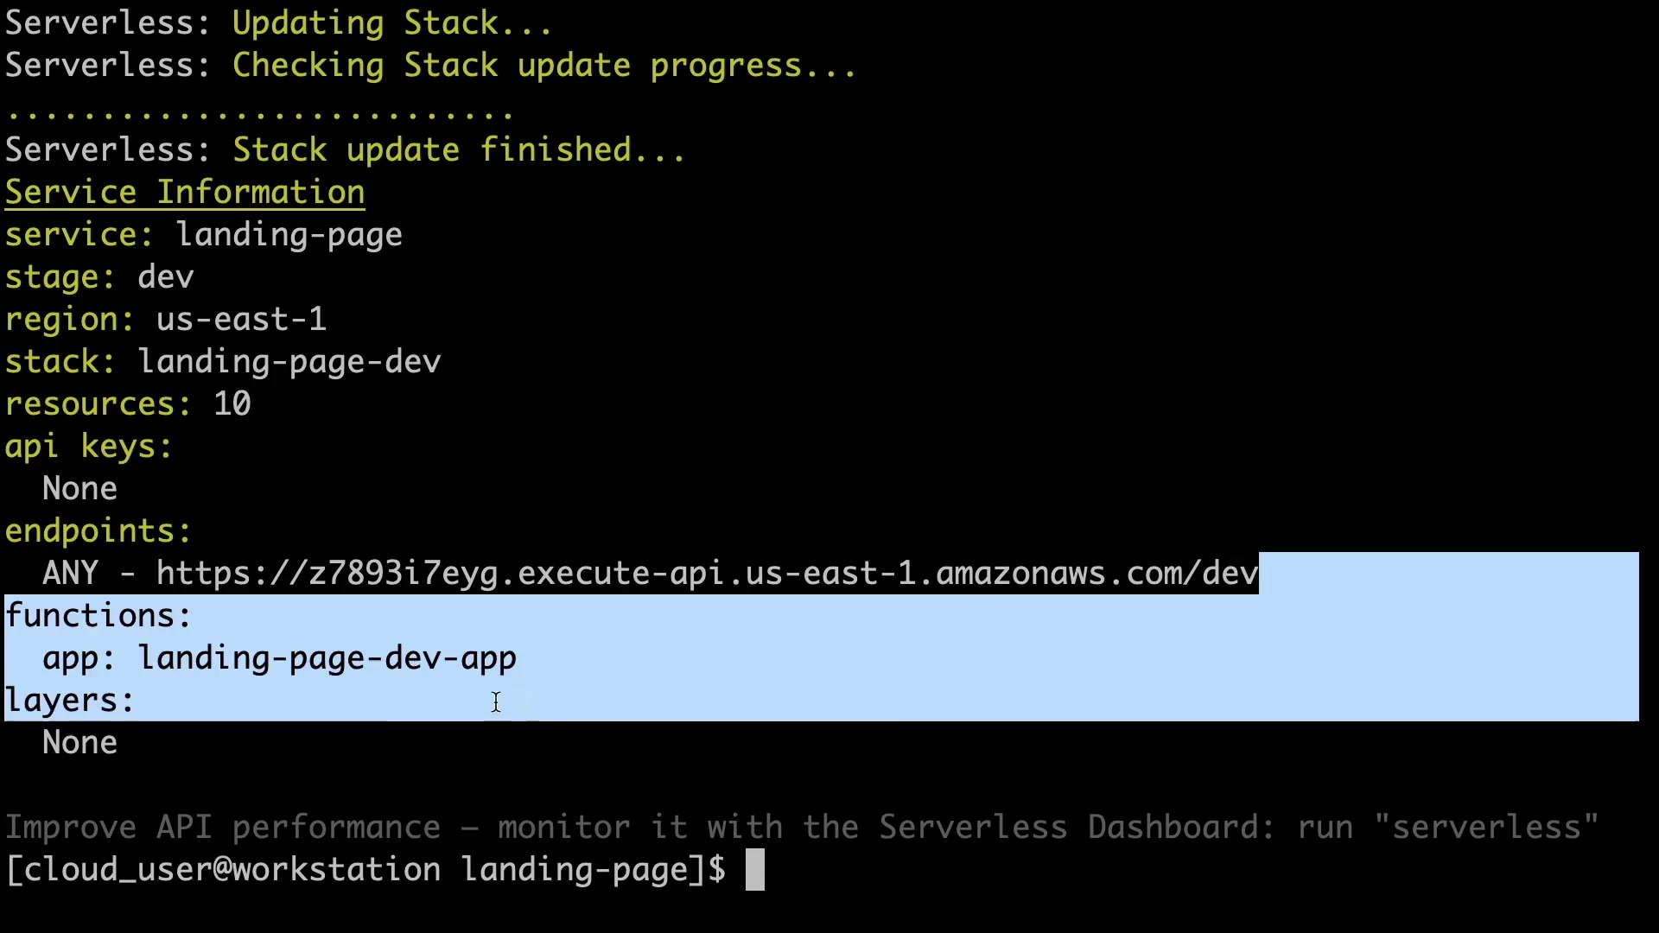1659x933 pixels.
Task: Click the 'landing-page-dev-app' function name
Action: pyautogui.click(x=327, y=658)
